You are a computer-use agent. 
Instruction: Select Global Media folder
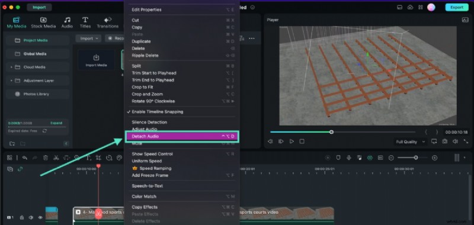(37, 54)
